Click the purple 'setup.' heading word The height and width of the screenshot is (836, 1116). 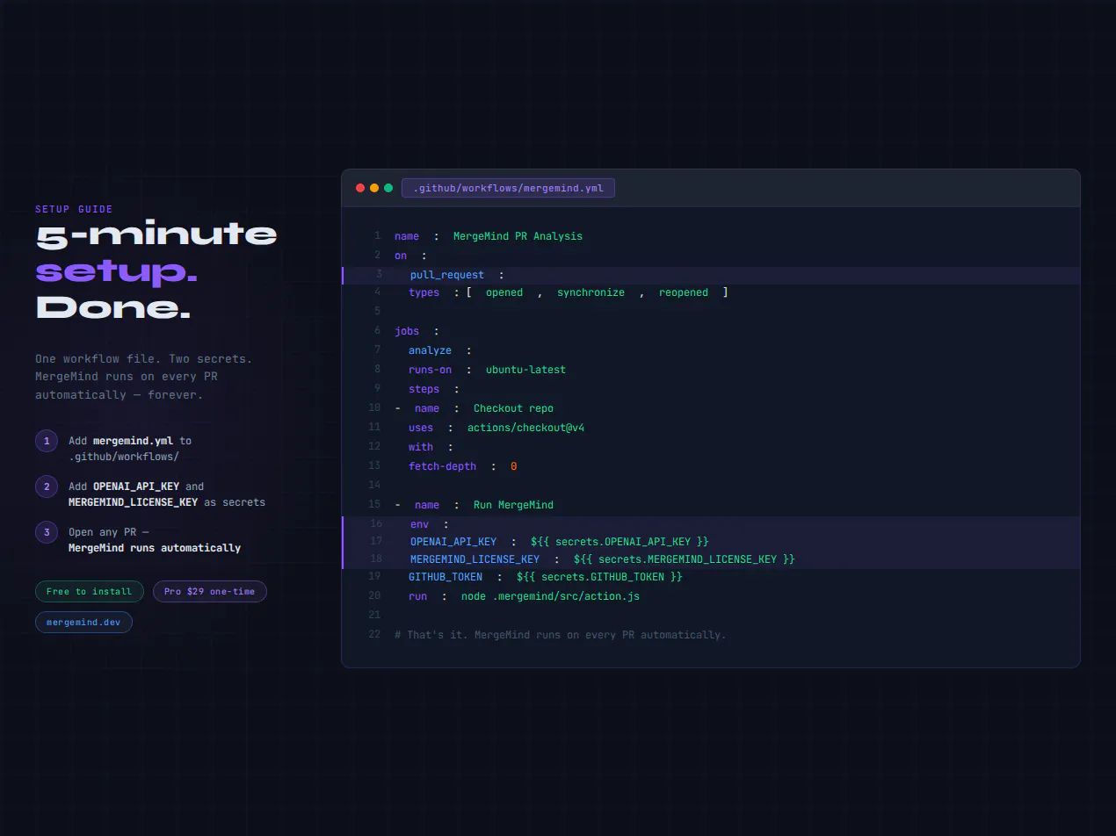click(x=116, y=271)
